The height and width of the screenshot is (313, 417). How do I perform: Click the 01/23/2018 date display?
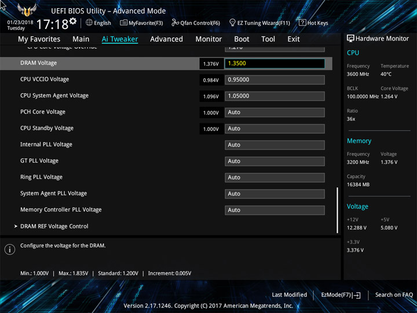tap(20, 23)
